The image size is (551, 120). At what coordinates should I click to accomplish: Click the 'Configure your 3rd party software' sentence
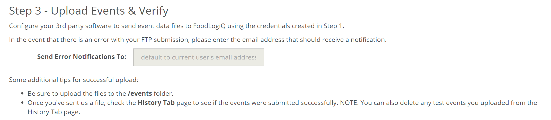point(176,26)
